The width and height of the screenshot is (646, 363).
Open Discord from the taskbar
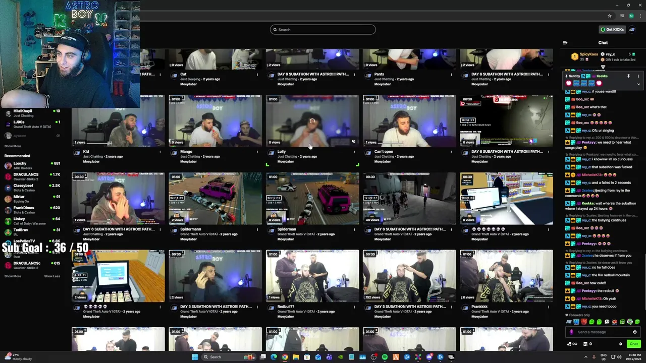pos(429,357)
